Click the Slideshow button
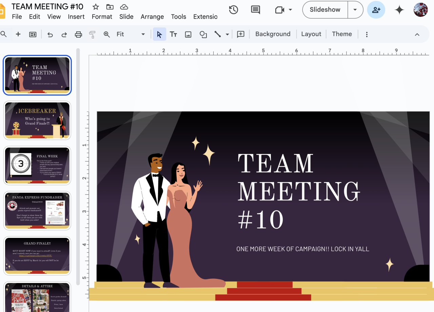This screenshot has width=434, height=312. [325, 9]
